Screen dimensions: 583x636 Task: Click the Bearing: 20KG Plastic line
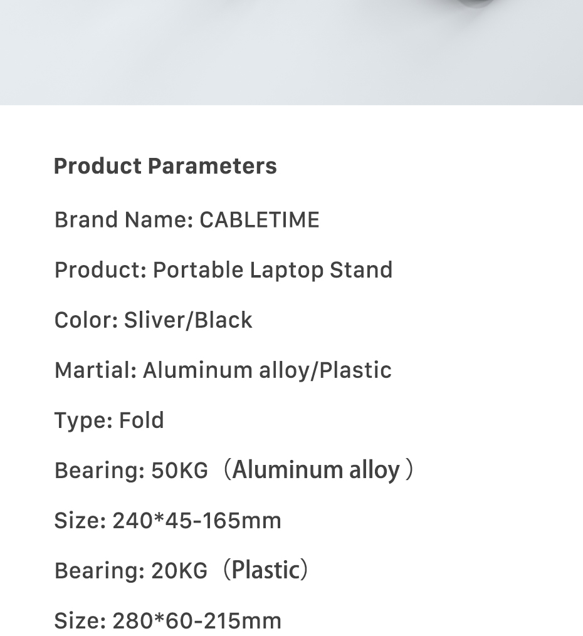coord(181,570)
